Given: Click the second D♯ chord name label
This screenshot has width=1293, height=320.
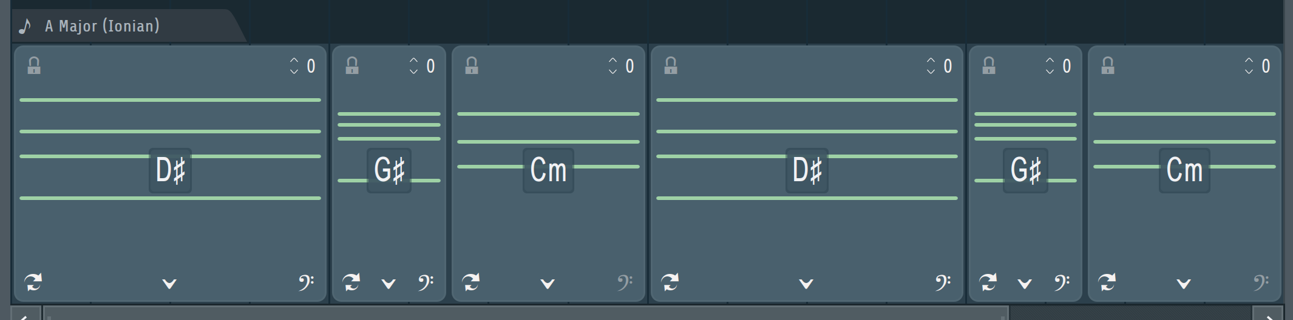Looking at the screenshot, I should pyautogui.click(x=807, y=170).
